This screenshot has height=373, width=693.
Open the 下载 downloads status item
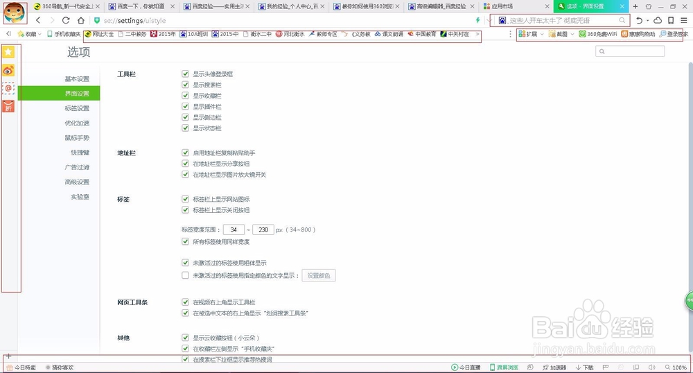(x=584, y=367)
